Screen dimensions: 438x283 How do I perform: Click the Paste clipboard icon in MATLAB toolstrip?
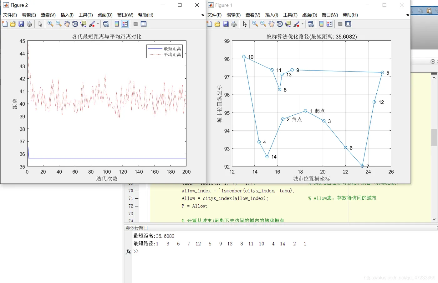click(x=429, y=11)
